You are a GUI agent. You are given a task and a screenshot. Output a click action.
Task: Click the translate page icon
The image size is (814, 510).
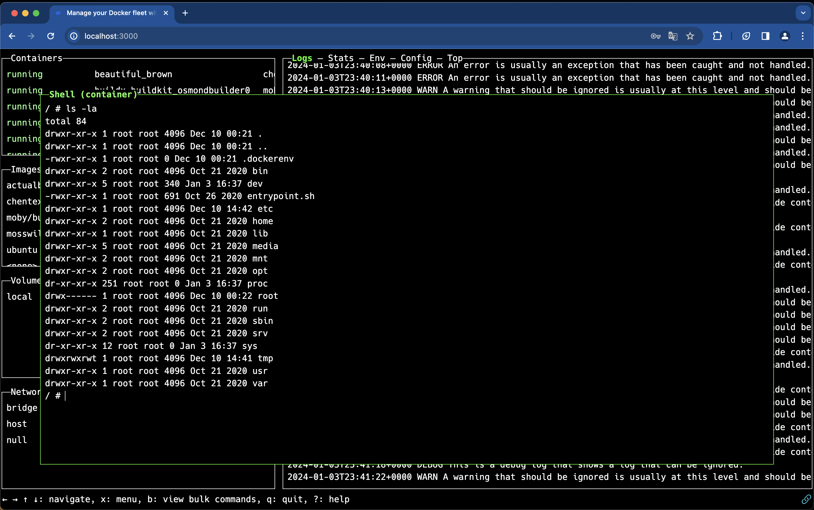(x=673, y=36)
